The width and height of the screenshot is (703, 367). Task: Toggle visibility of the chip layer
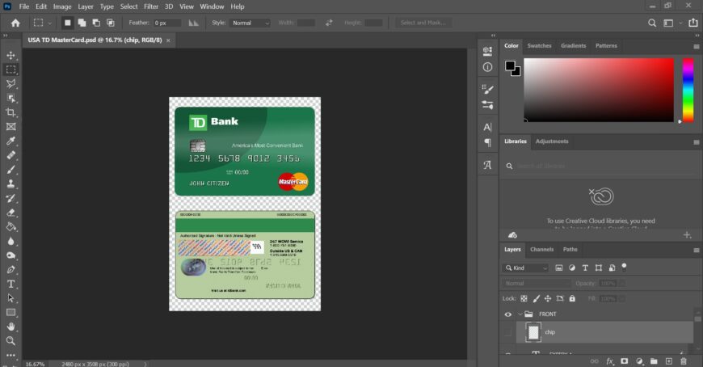(x=508, y=332)
